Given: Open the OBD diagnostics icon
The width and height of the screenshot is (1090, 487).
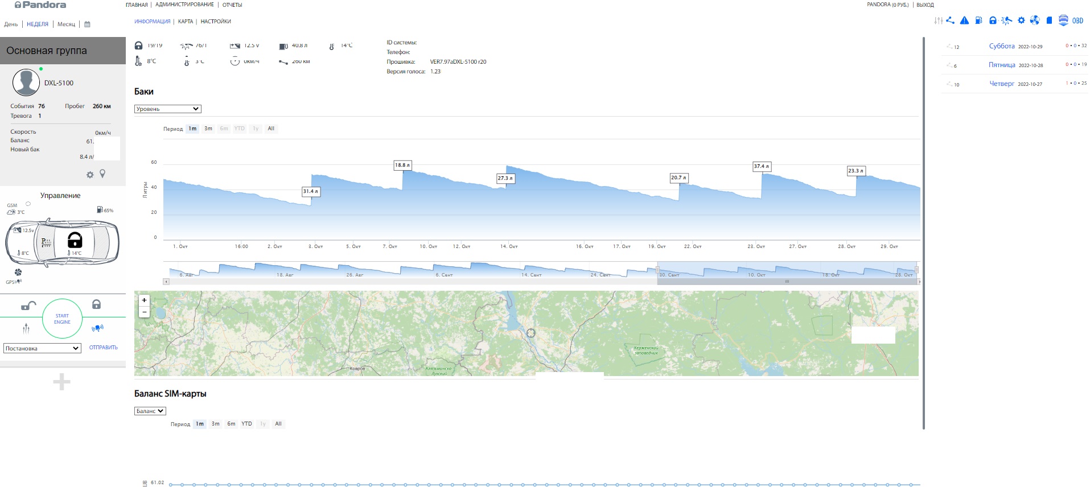Looking at the screenshot, I should point(1077,20).
